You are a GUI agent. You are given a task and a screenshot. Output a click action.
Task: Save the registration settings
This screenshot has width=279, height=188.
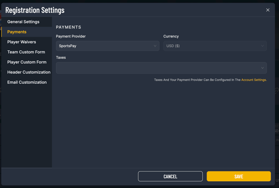tap(239, 176)
